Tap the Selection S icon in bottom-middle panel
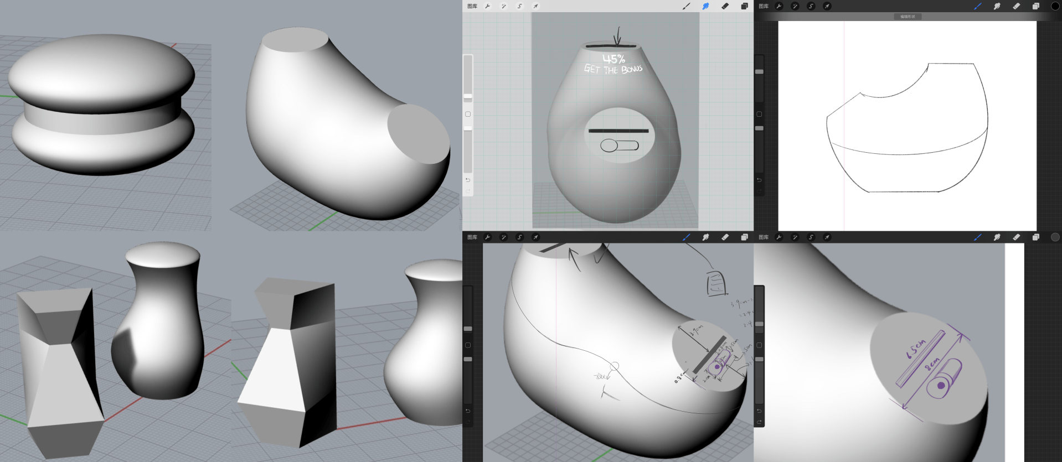 click(x=519, y=237)
